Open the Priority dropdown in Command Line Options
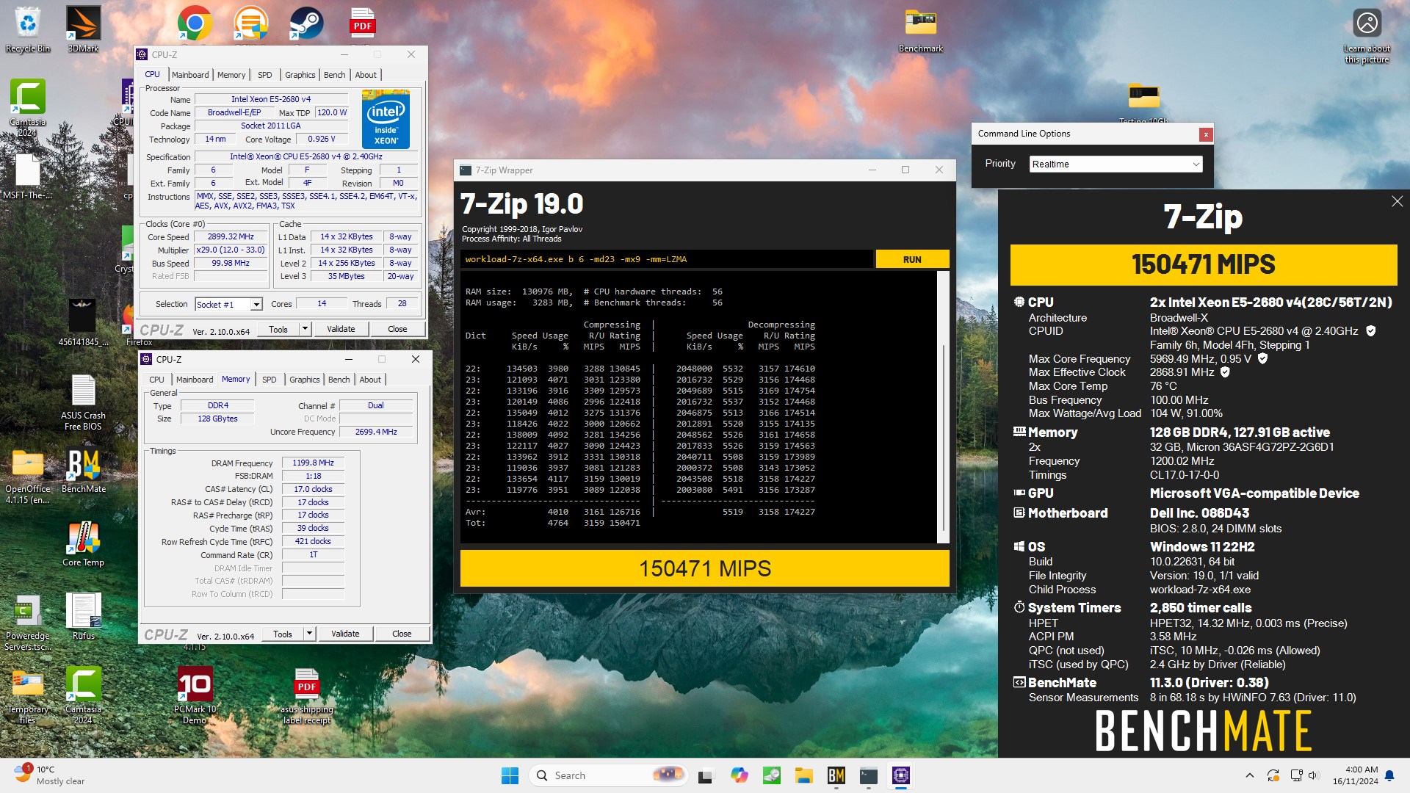 point(1115,164)
